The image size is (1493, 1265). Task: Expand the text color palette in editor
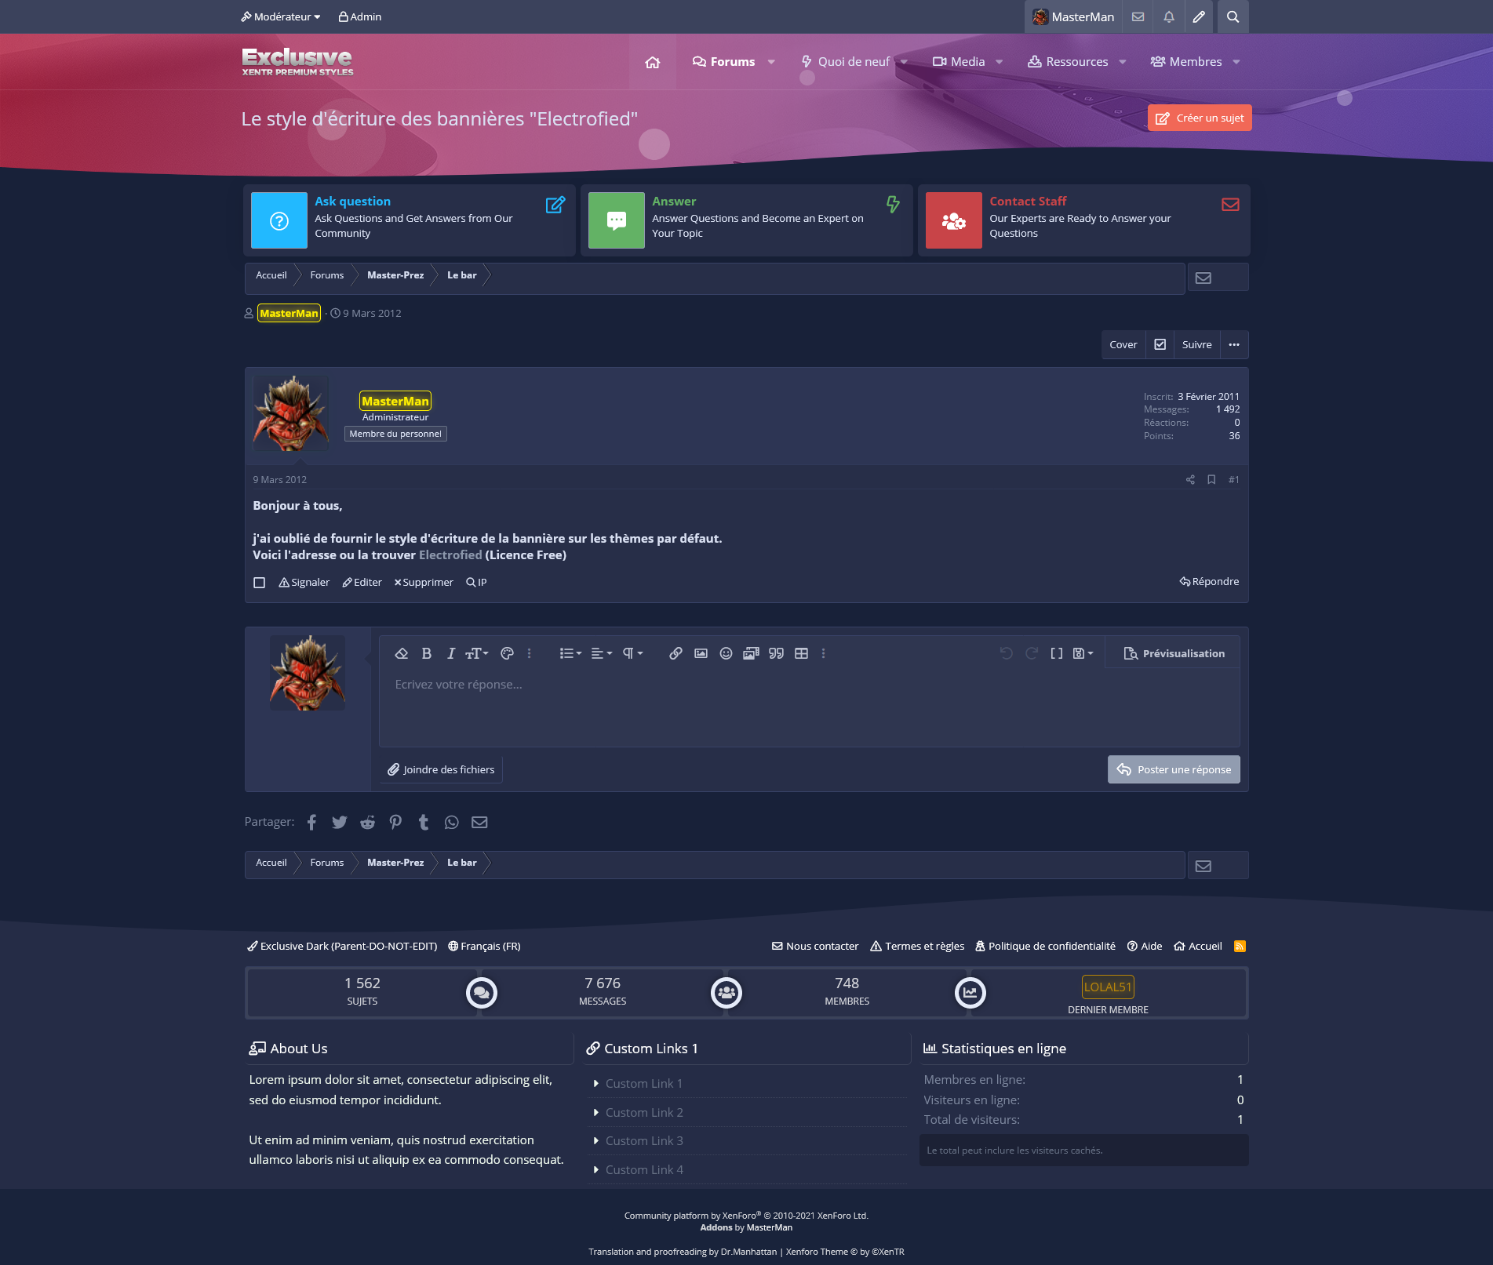point(507,653)
